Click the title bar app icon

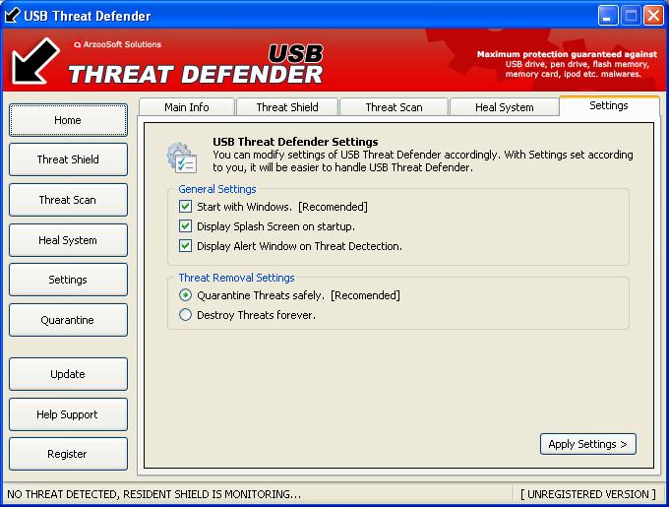click(x=12, y=16)
